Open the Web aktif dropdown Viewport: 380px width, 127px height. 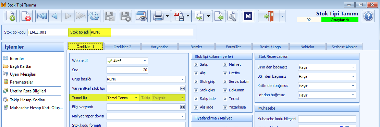[x=145, y=61]
